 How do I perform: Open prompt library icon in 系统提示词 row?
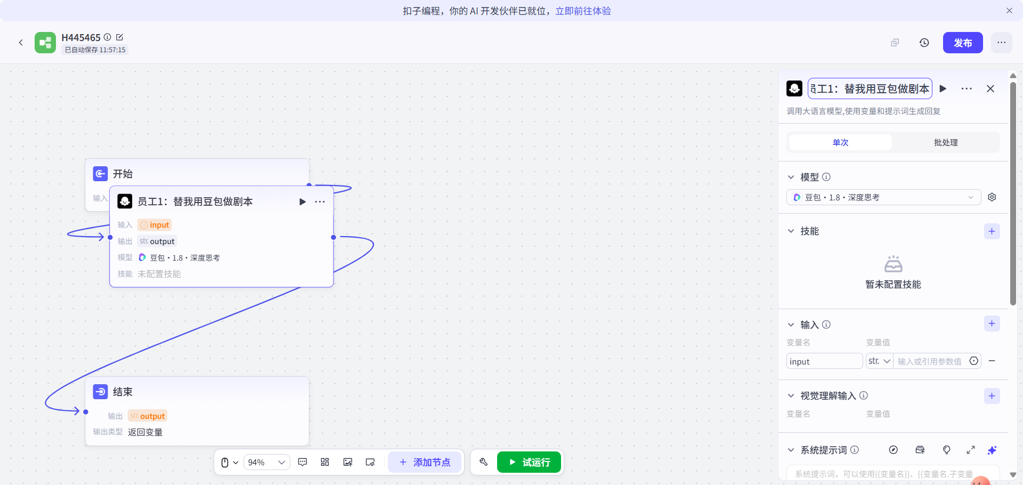(x=920, y=450)
